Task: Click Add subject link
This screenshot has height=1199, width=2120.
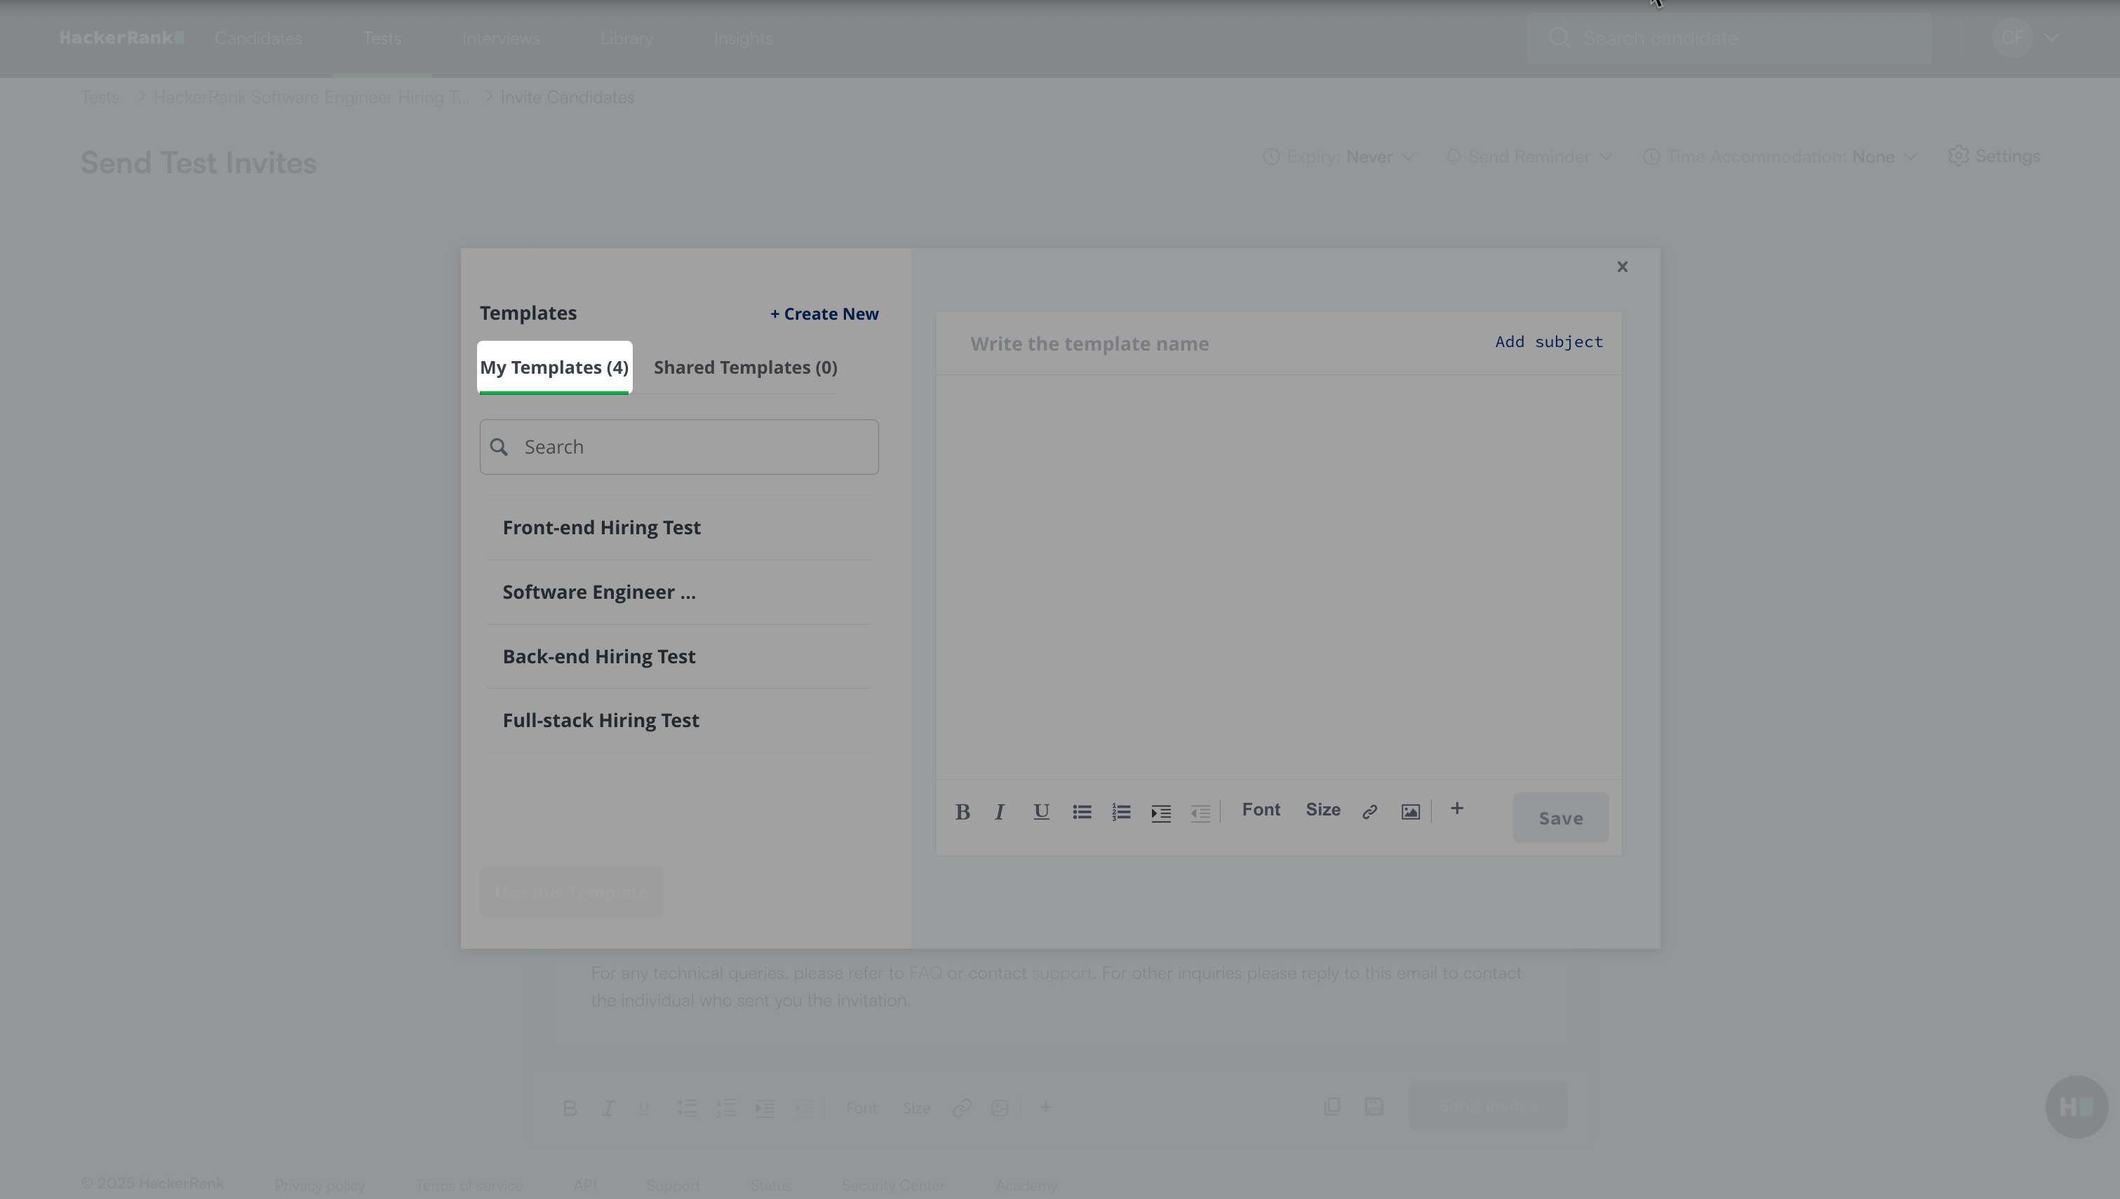Action: [1548, 341]
